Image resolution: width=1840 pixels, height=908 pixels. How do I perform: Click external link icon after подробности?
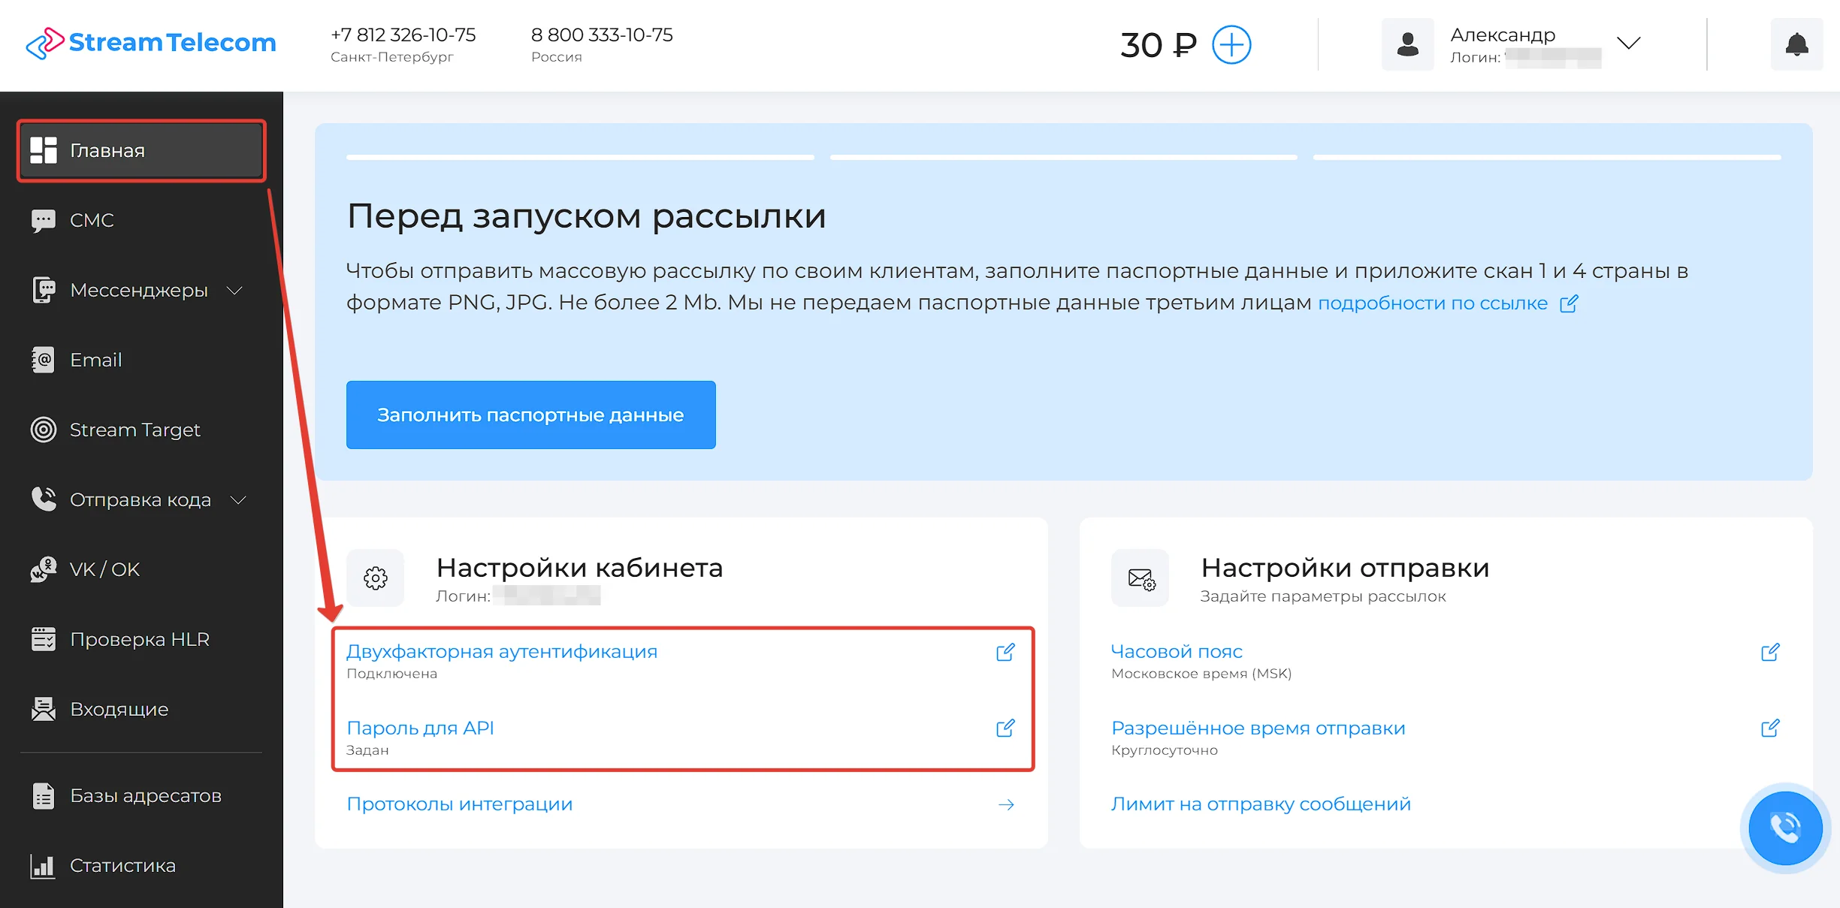1569,303
